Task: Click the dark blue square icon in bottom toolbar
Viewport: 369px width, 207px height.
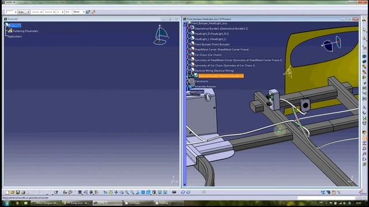Action: click(x=80, y=193)
